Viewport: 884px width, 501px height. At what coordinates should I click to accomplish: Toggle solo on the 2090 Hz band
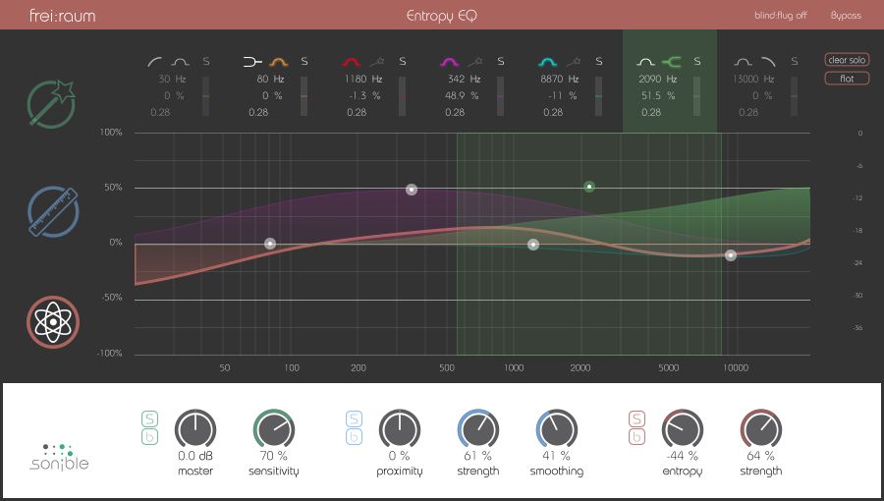click(x=697, y=62)
